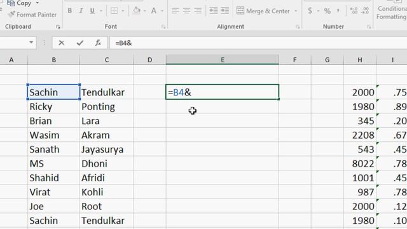Select column C header
Viewport: 407px width, 229px height.
point(107,60)
